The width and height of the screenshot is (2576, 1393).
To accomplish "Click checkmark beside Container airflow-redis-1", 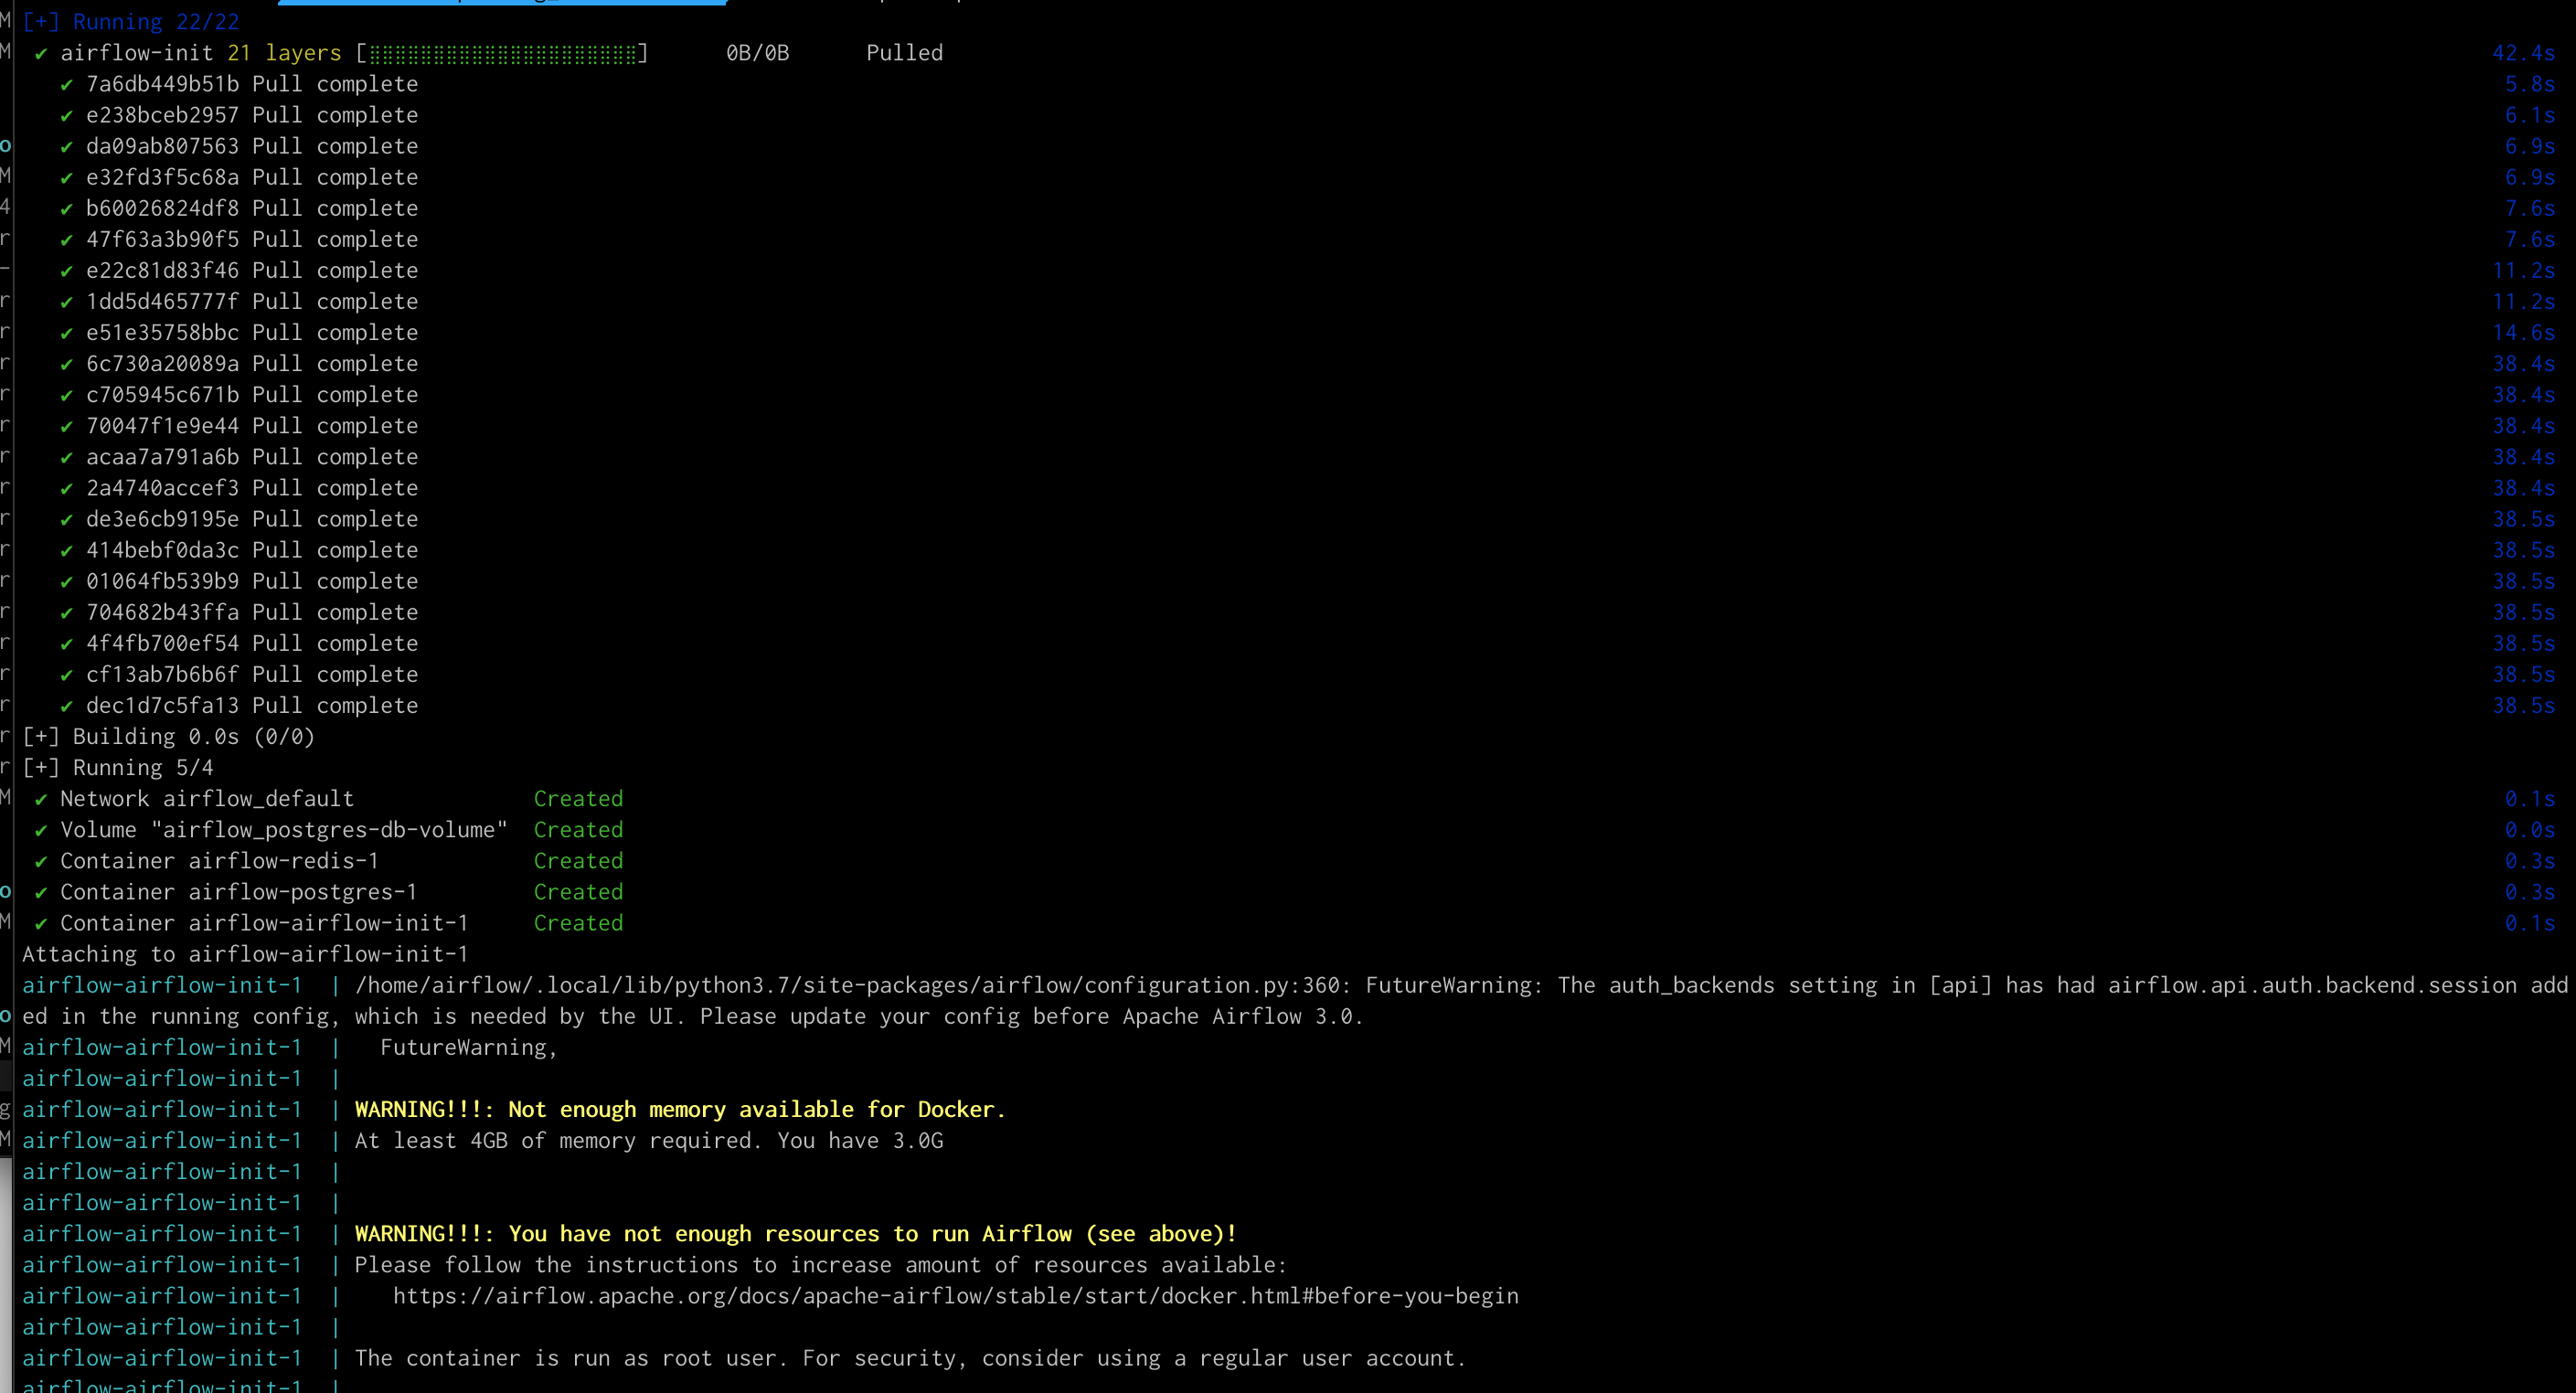I will click(x=41, y=862).
